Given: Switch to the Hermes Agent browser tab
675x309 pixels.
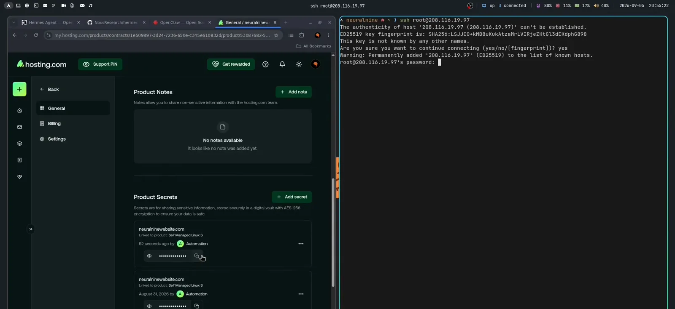Looking at the screenshot, I should click(x=50, y=23).
